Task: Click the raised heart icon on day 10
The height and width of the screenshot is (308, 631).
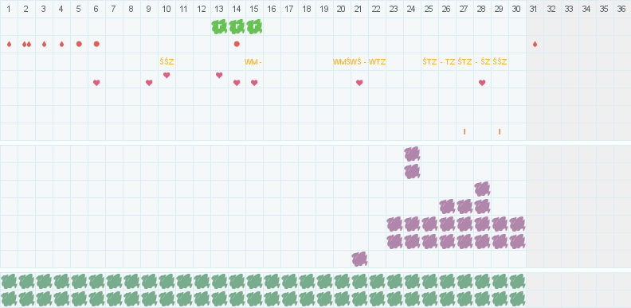Action: click(x=167, y=75)
